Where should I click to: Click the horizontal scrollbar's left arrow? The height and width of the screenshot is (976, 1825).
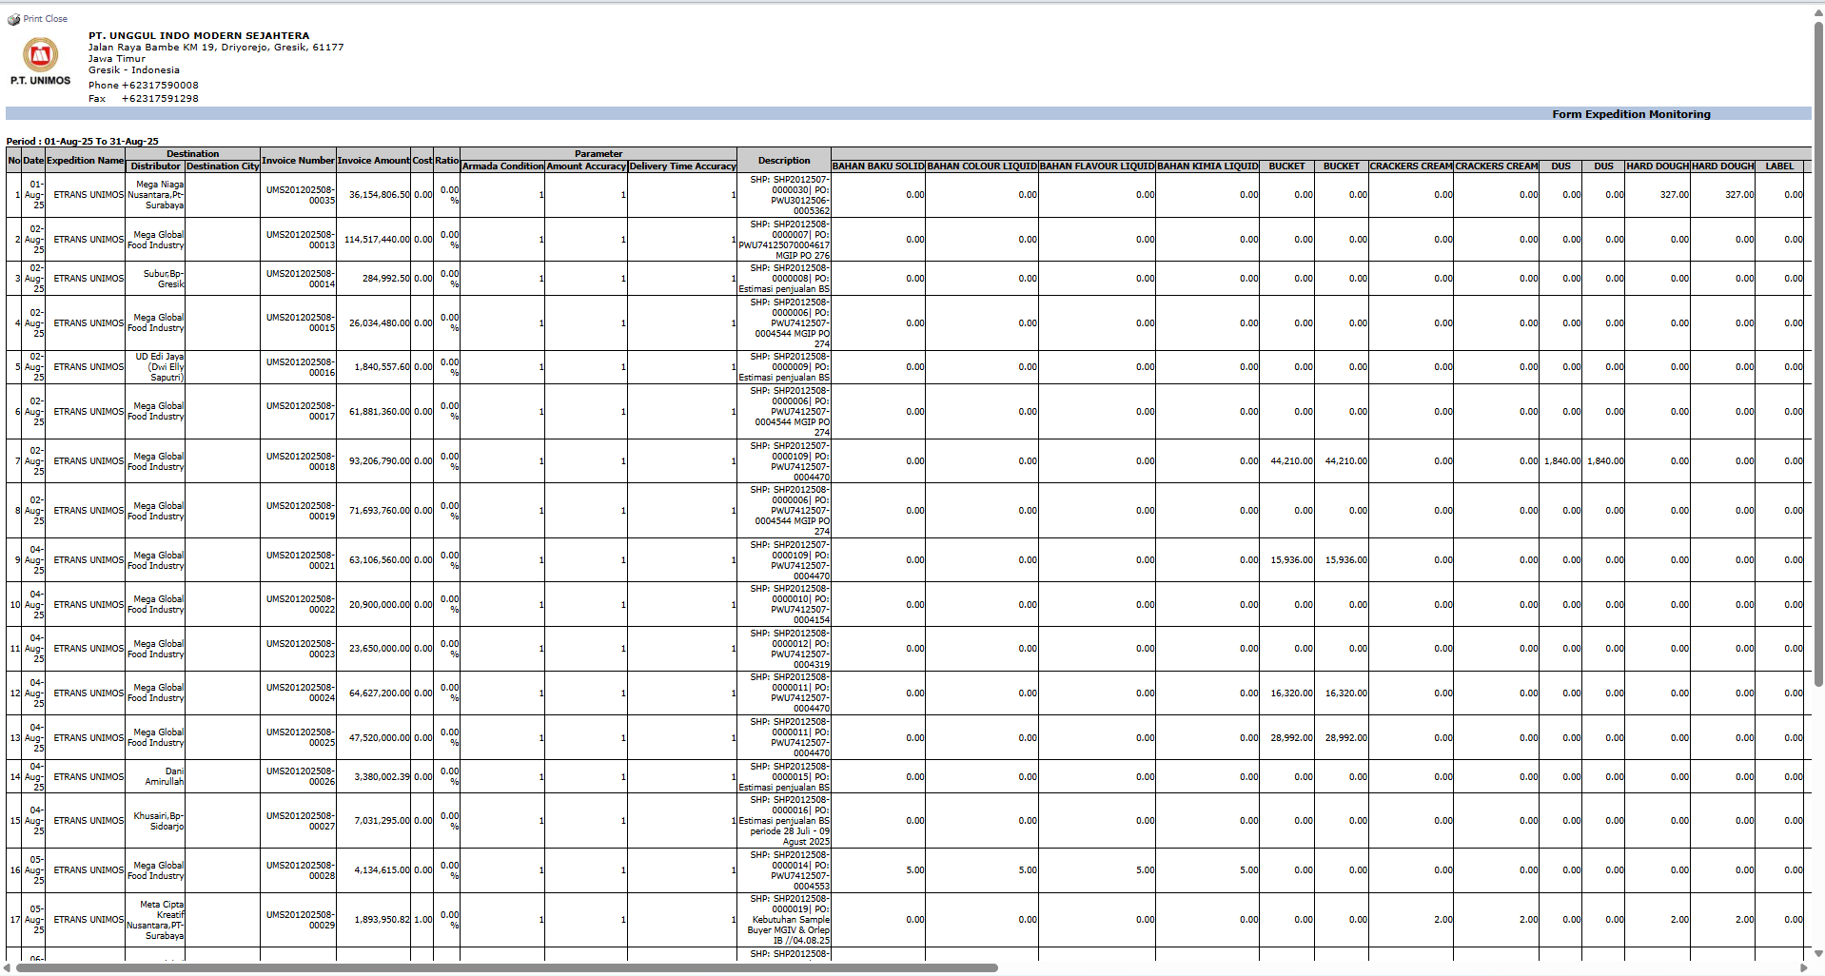tap(8, 967)
